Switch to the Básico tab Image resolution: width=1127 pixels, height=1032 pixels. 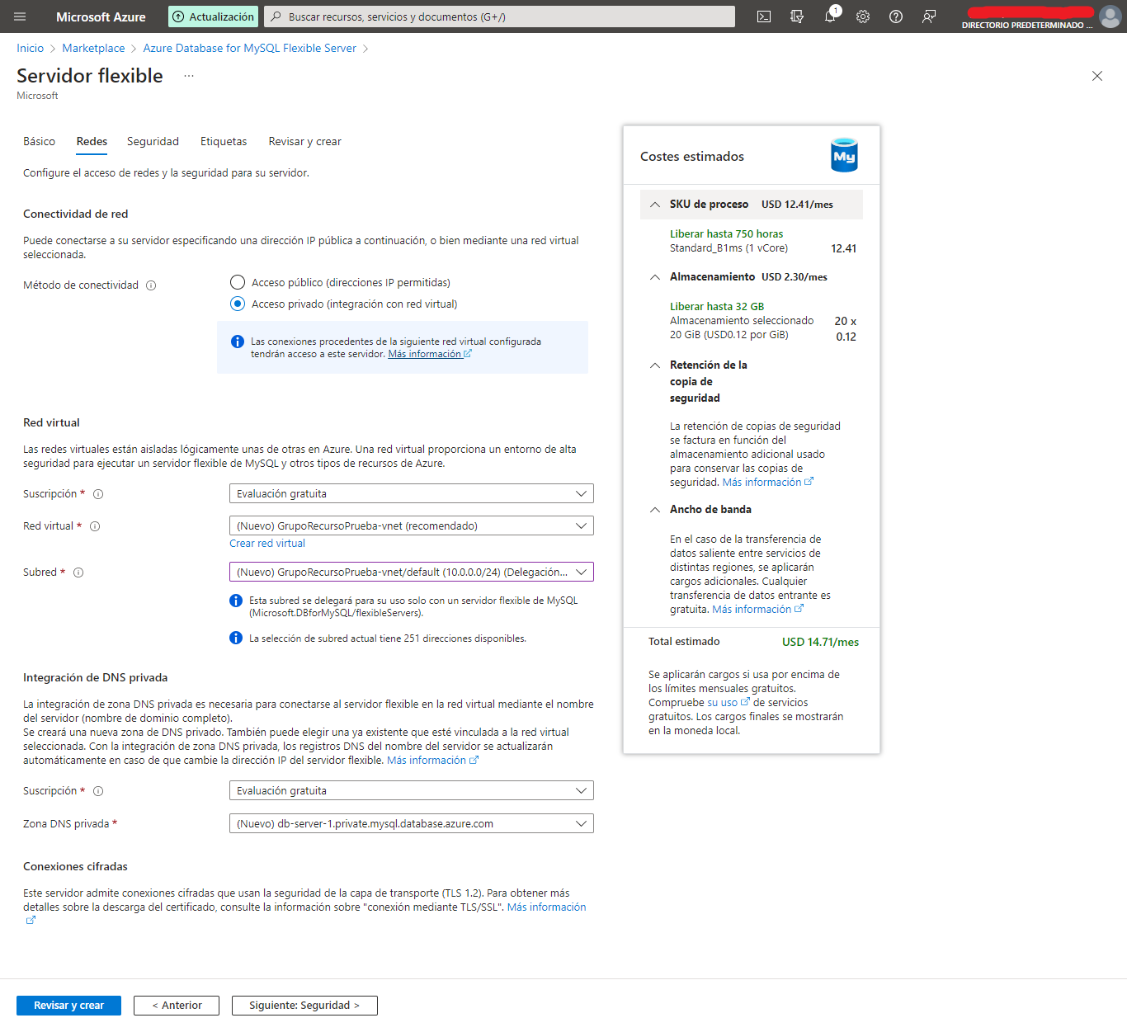tap(40, 142)
